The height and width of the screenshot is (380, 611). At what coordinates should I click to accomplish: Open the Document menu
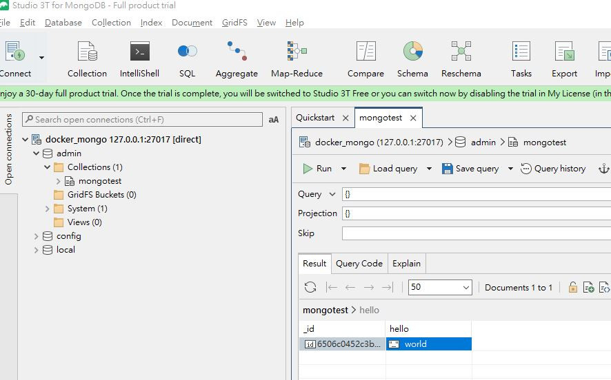click(x=192, y=23)
